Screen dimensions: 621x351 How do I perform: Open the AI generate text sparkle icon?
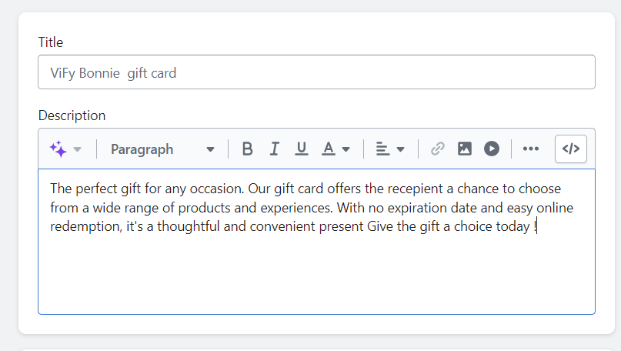point(58,149)
